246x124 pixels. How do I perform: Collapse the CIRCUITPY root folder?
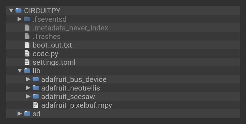click(x=11, y=11)
